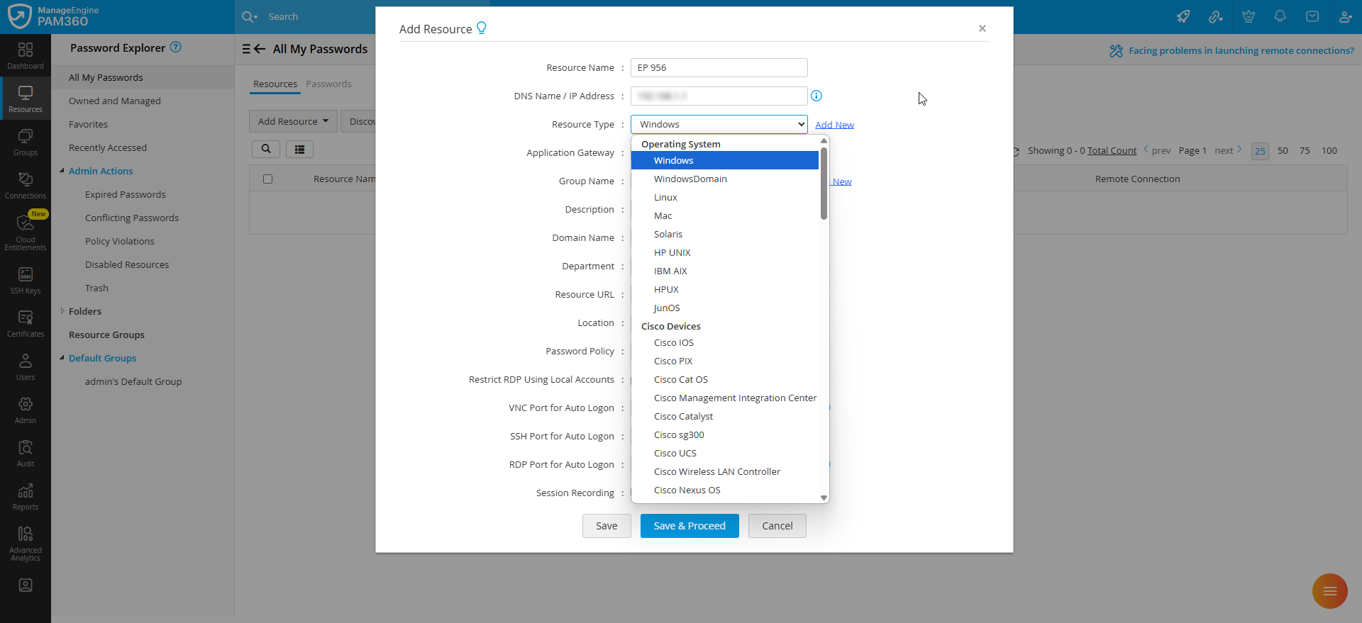Image resolution: width=1362 pixels, height=623 pixels.
Task: Click Save & Proceed button
Action: (x=690, y=526)
